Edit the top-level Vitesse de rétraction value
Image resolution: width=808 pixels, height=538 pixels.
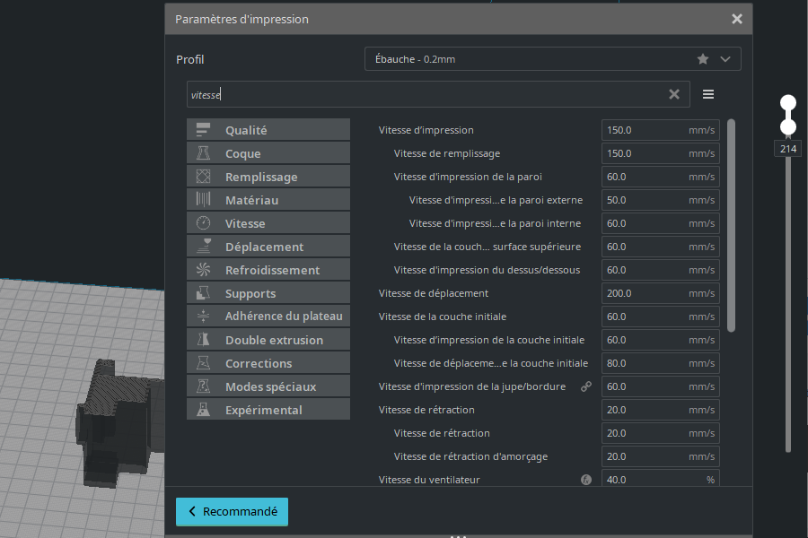pos(660,410)
